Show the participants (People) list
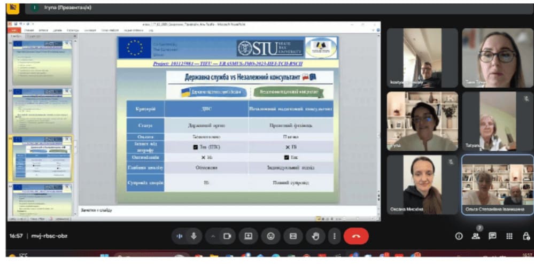Viewport: 534px width, 264px height. coord(475,236)
